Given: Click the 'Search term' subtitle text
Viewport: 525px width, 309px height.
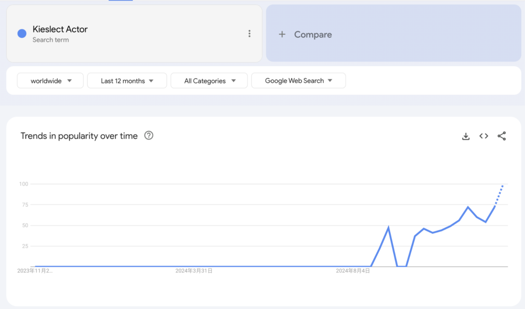Looking at the screenshot, I should [x=51, y=40].
